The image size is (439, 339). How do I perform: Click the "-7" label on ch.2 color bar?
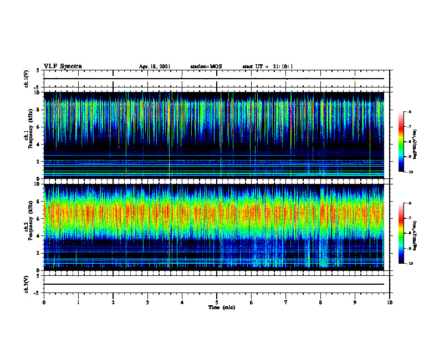click(409, 218)
